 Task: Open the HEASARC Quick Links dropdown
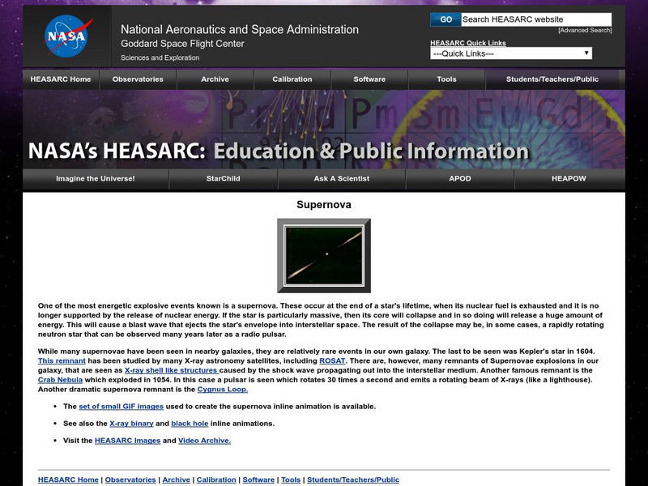click(510, 52)
